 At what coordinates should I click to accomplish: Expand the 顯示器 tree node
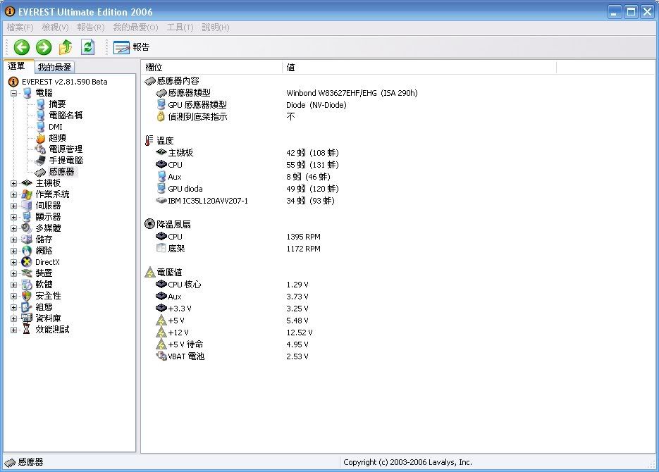pos(13,217)
